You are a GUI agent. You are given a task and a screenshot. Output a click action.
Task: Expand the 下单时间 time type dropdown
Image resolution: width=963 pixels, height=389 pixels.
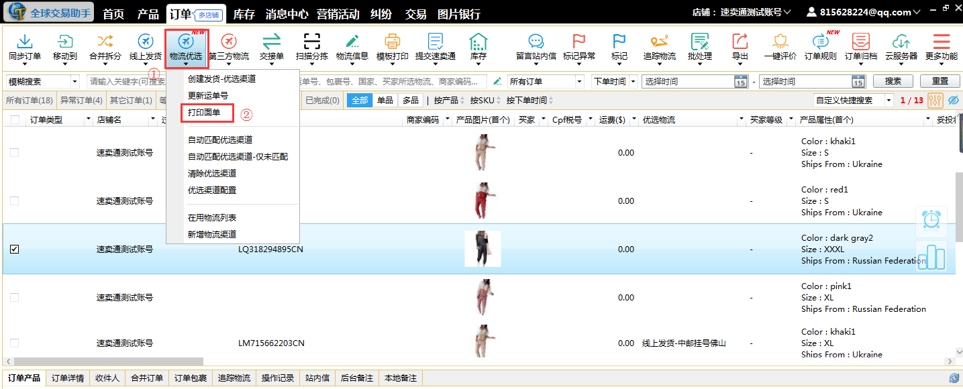[633, 82]
